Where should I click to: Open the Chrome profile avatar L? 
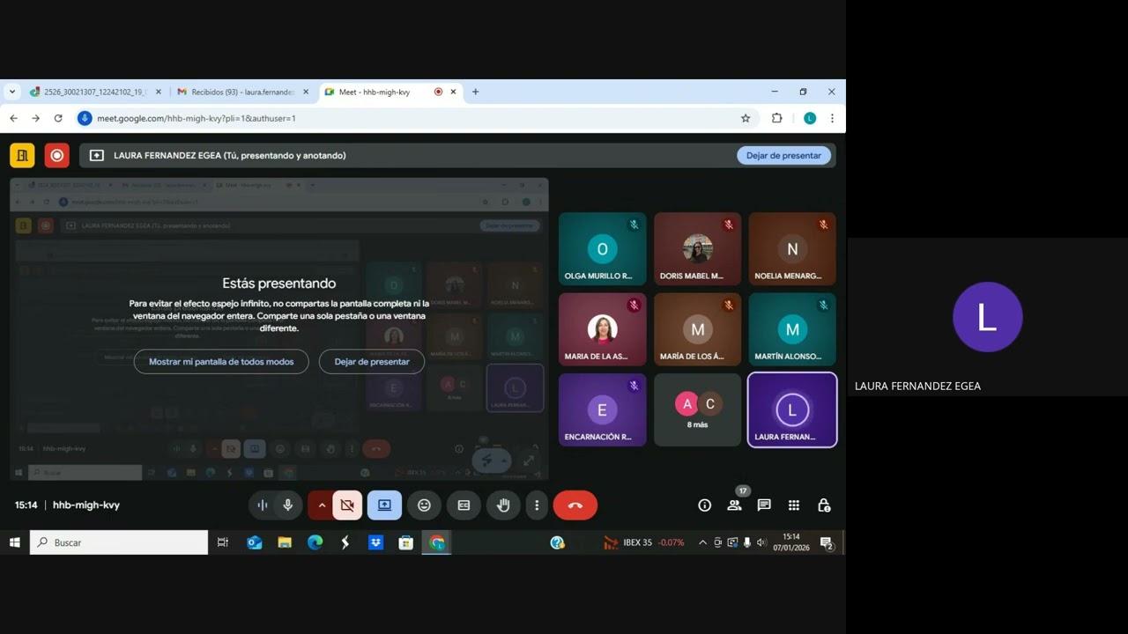[810, 118]
